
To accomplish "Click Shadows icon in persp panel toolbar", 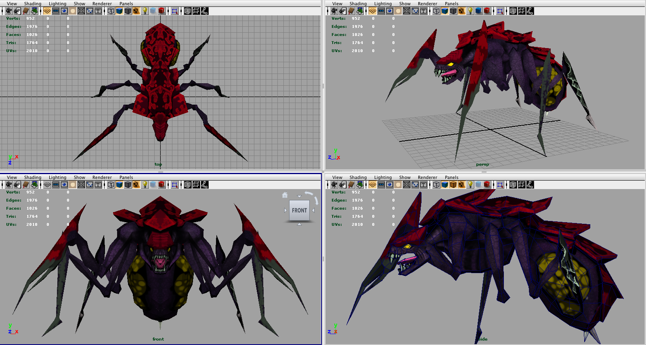I will [479, 11].
